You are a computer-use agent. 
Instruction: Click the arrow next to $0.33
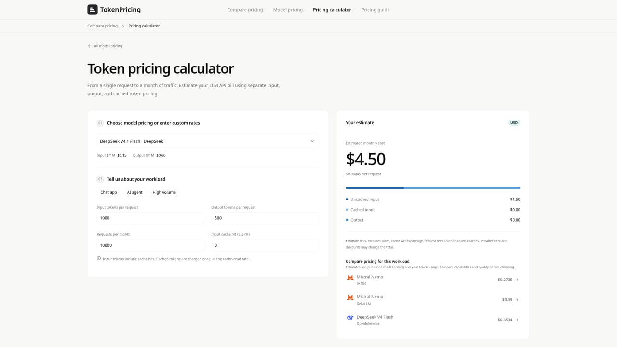[517, 300]
